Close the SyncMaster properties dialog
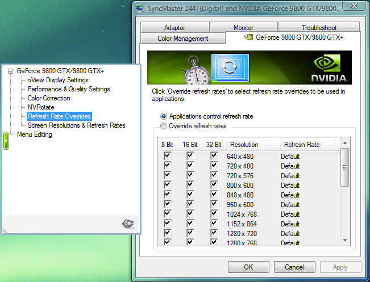 pyautogui.click(x=355, y=6)
